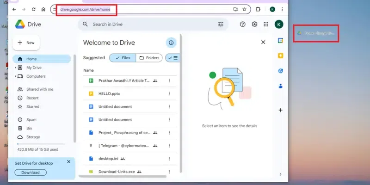Image resolution: width=370 pixels, height=185 pixels.
Task: Select HELLO.pptx file row
Action: tap(130, 94)
